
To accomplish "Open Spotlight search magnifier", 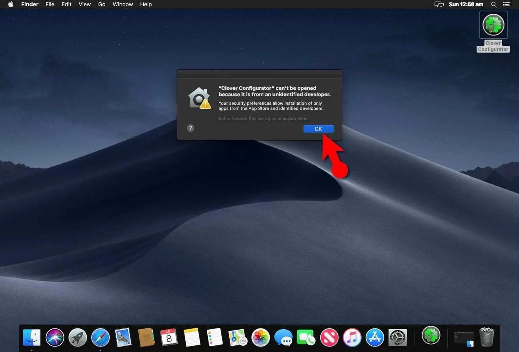I will [494, 4].
